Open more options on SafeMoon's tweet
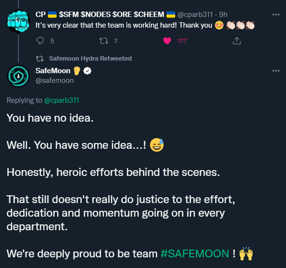The width and height of the screenshot is (286, 268). coord(276,71)
